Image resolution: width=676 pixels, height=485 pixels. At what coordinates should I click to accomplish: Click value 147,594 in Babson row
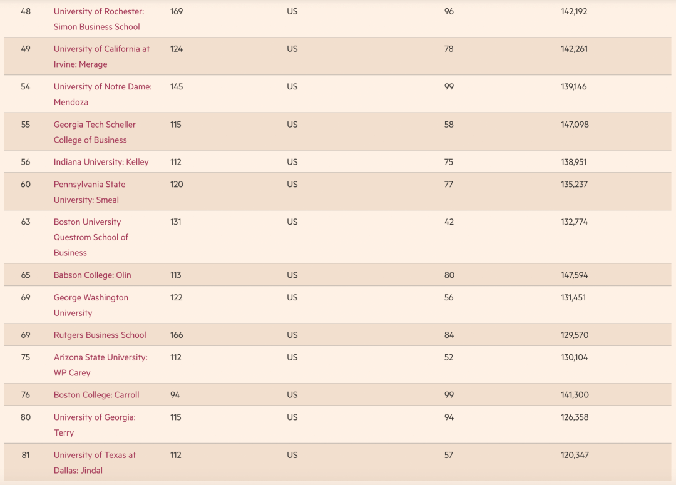tap(574, 275)
